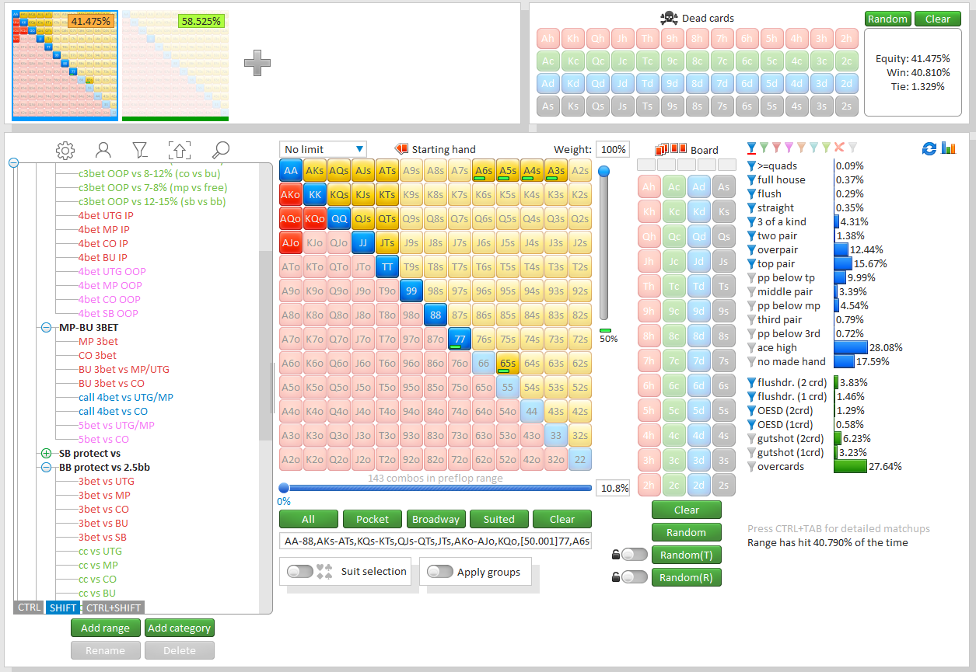Screen dimensions: 976x672
Task: Collapse the BB protect vs 2.5bb category
Action: [x=46, y=467]
